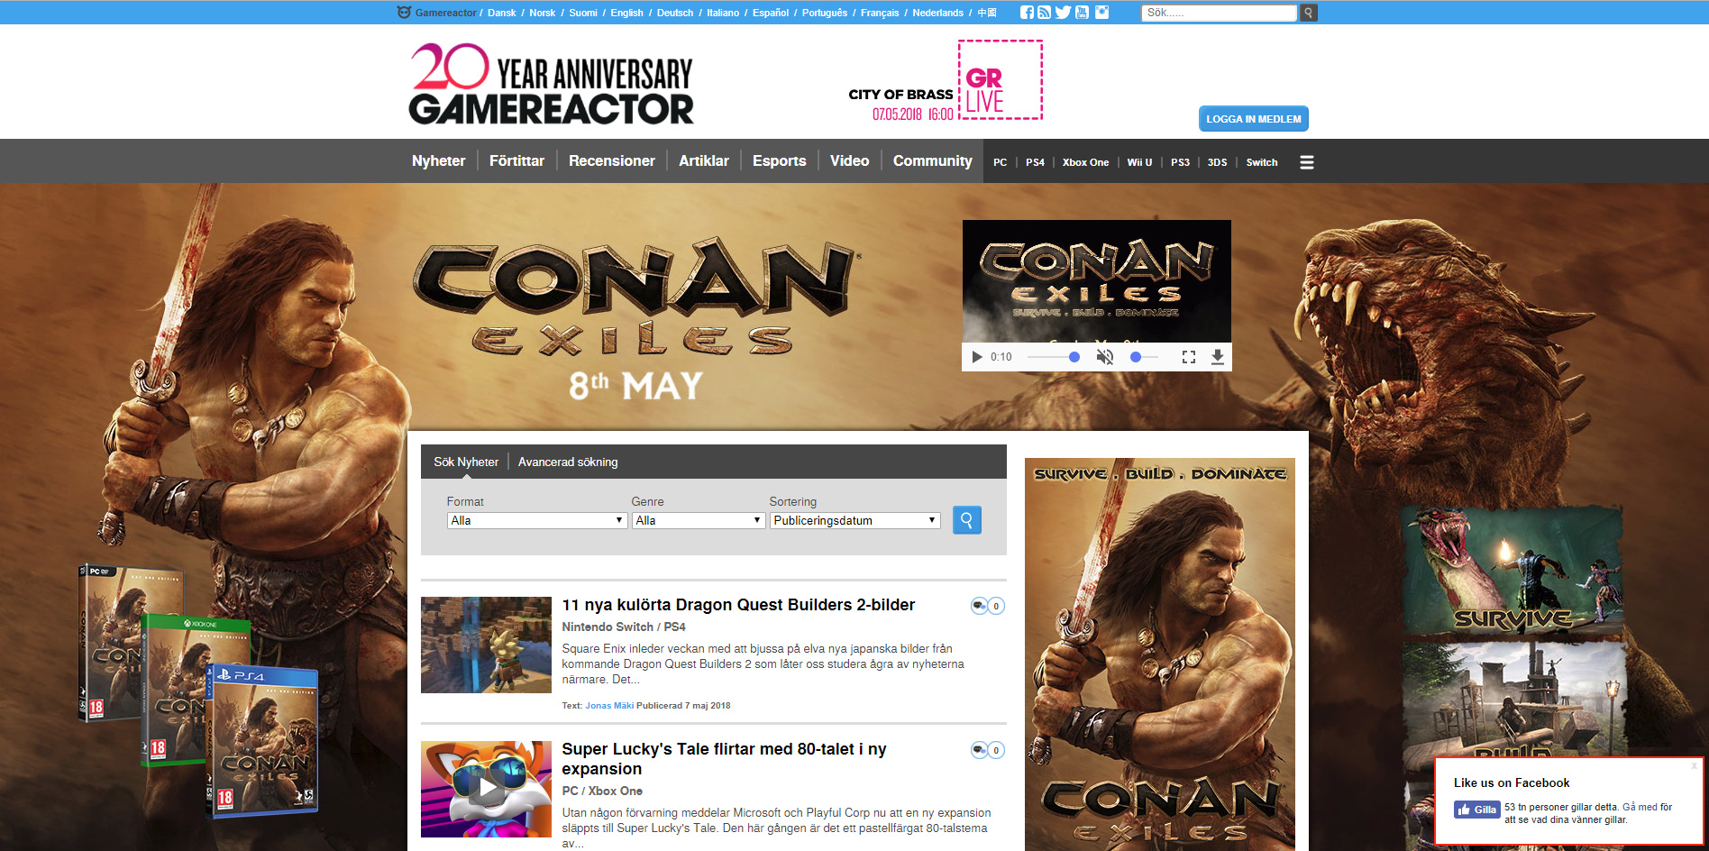Play the Conan Exiles video
This screenshot has height=851, width=1709.
[976, 357]
